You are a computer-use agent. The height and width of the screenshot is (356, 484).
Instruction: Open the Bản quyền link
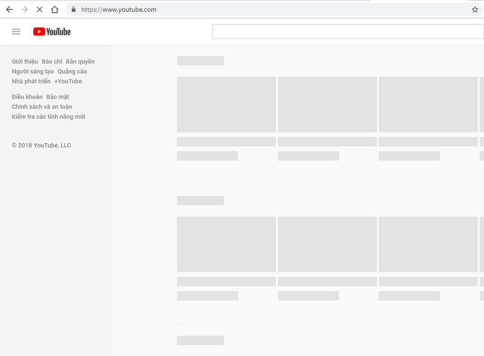(80, 61)
